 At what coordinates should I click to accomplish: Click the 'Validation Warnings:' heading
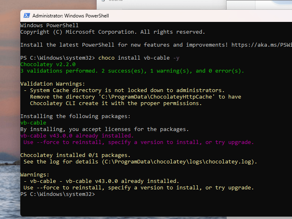[52, 84]
